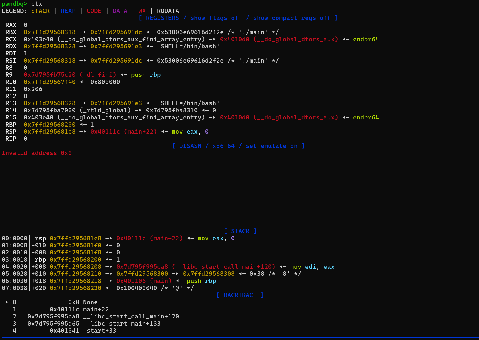
Task: Click R9 address 0x7d795fb75c20
Action: tap(50, 75)
